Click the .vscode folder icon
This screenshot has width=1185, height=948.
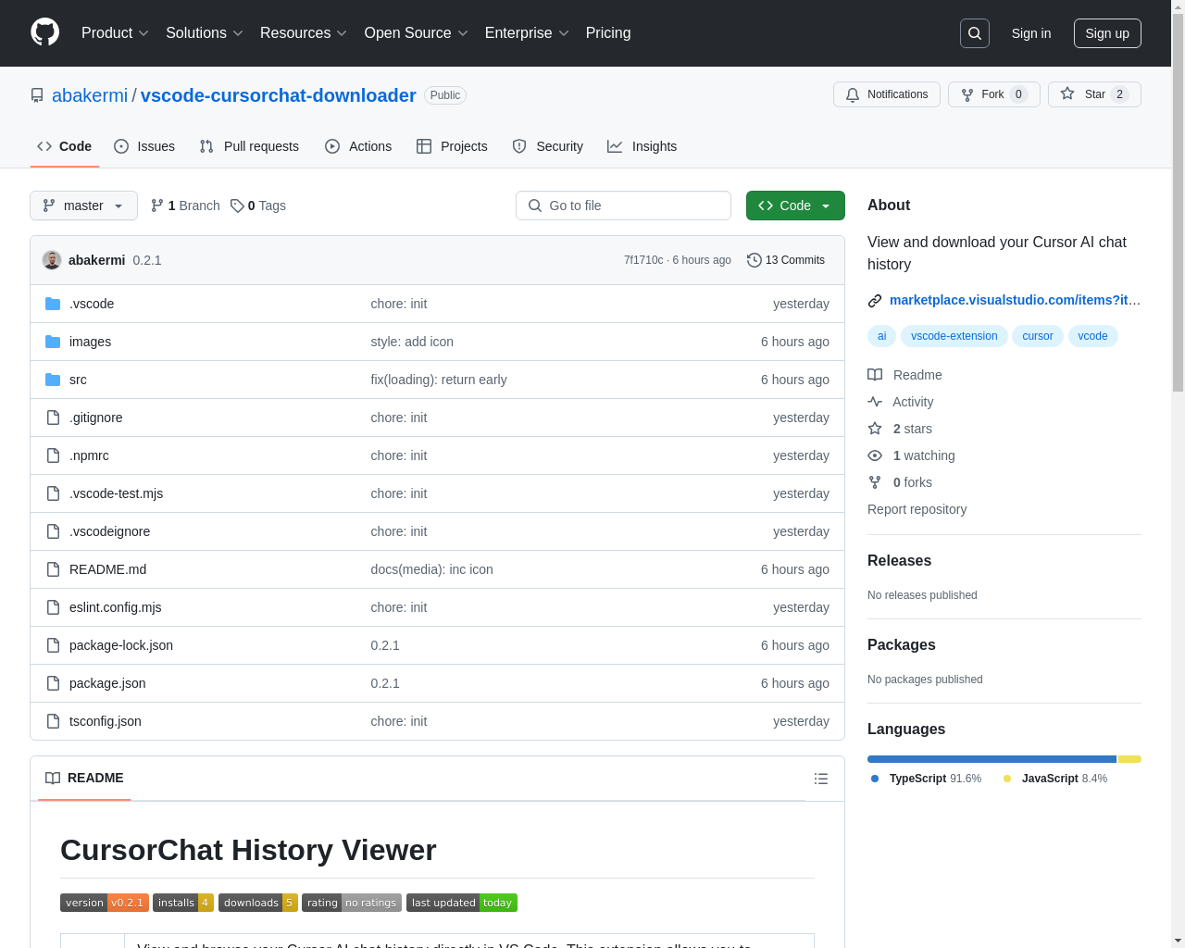[x=53, y=304]
